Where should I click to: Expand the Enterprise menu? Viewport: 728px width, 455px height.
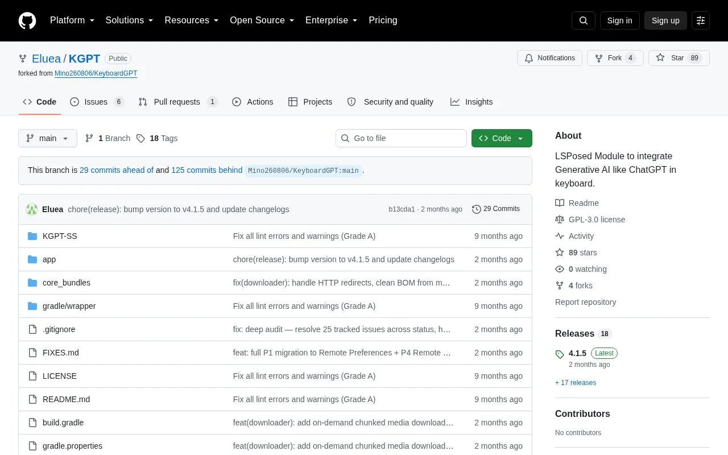click(331, 20)
